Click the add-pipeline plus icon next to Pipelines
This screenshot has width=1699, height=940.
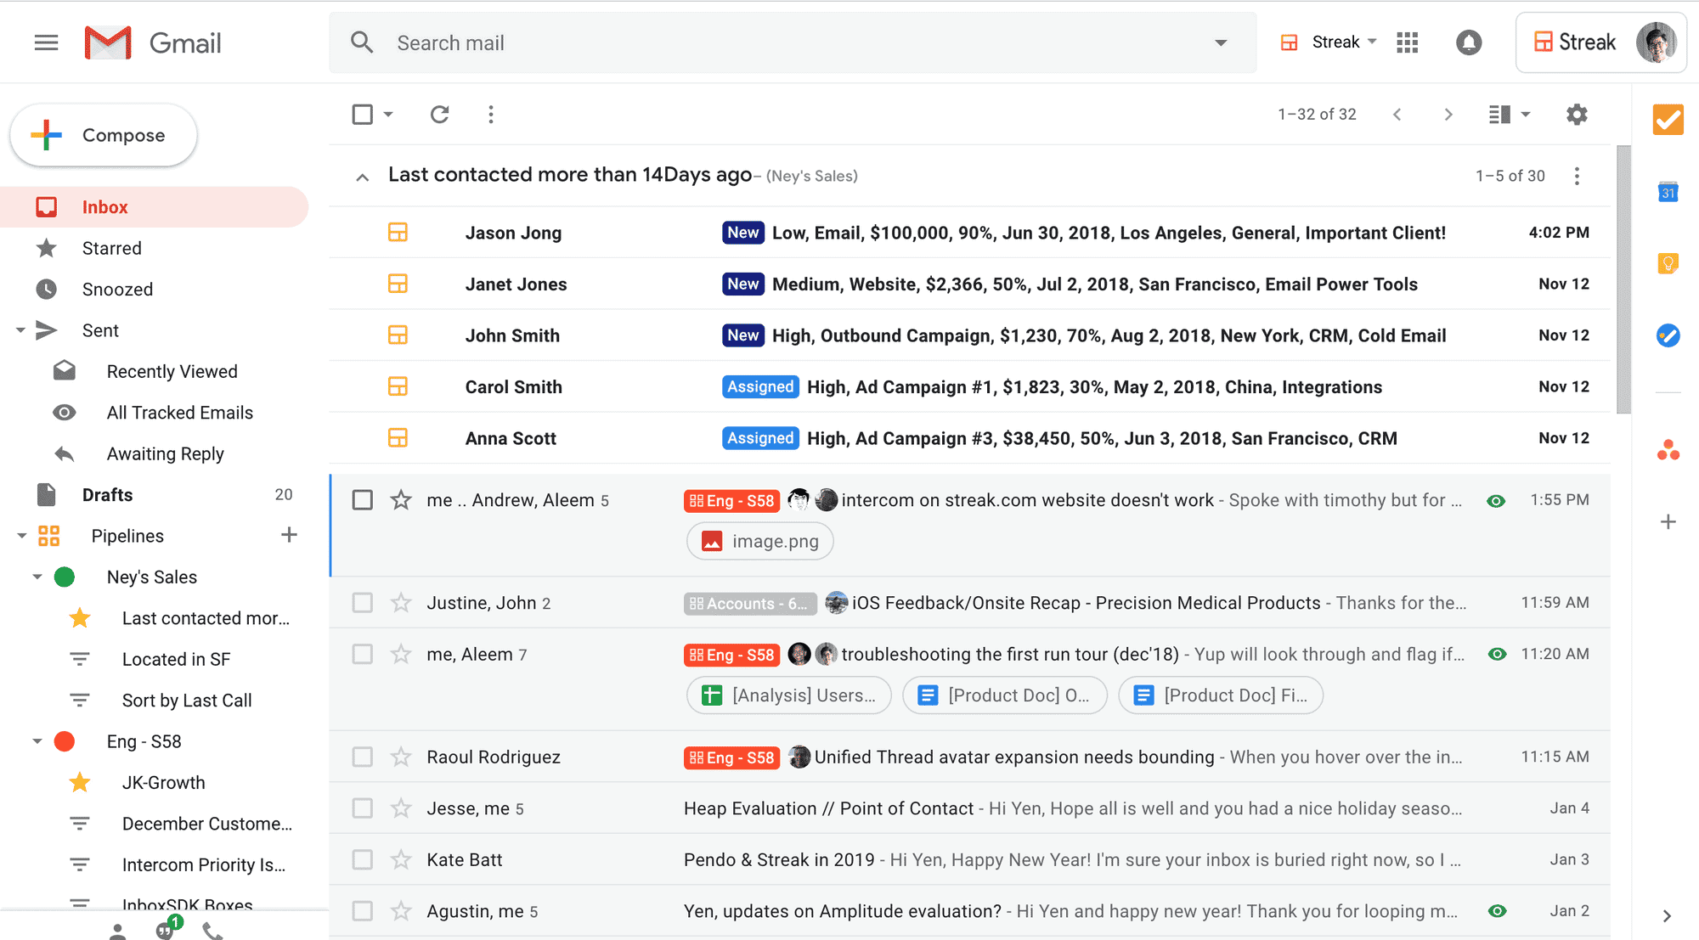pos(289,535)
